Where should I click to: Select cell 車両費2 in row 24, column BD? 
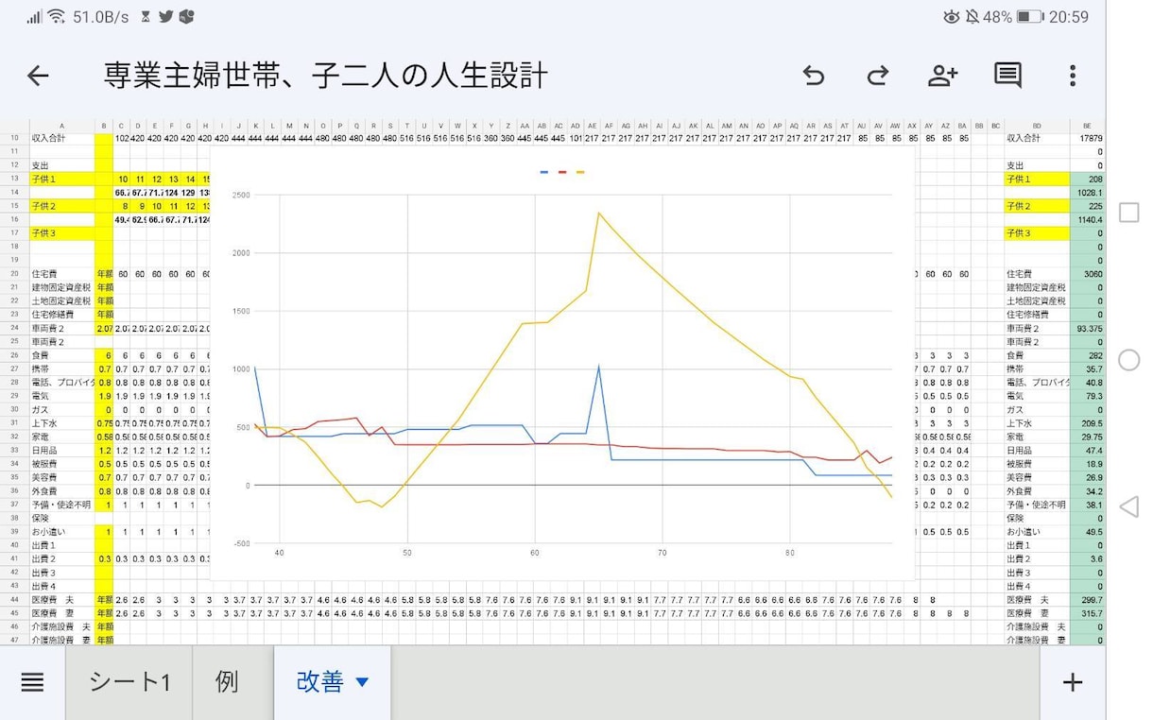tap(1037, 329)
